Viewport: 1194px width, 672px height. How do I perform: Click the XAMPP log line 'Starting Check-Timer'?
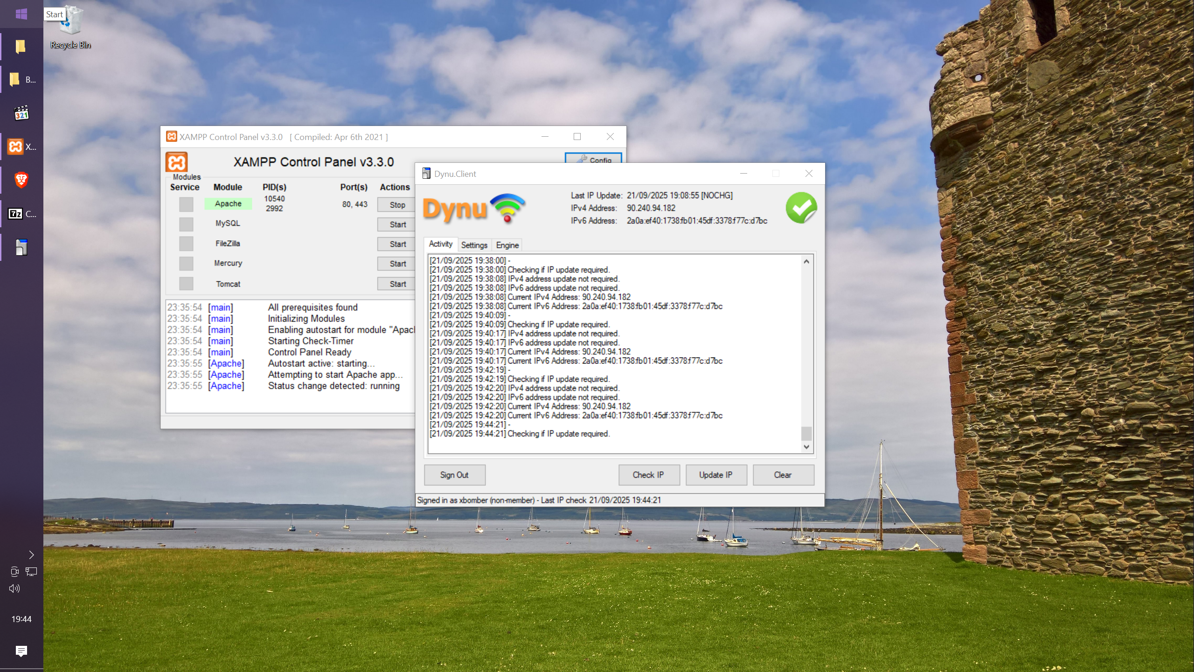(x=311, y=341)
